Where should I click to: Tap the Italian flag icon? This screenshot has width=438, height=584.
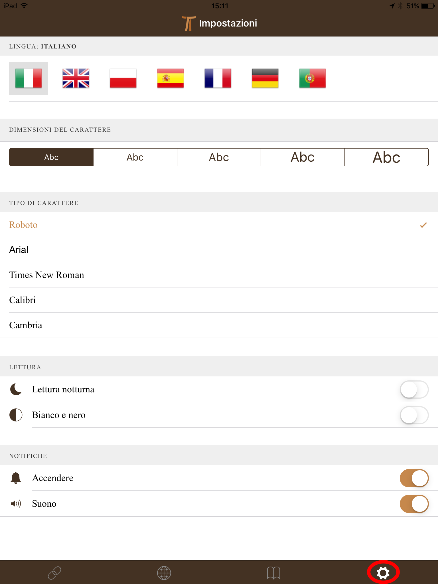(29, 78)
